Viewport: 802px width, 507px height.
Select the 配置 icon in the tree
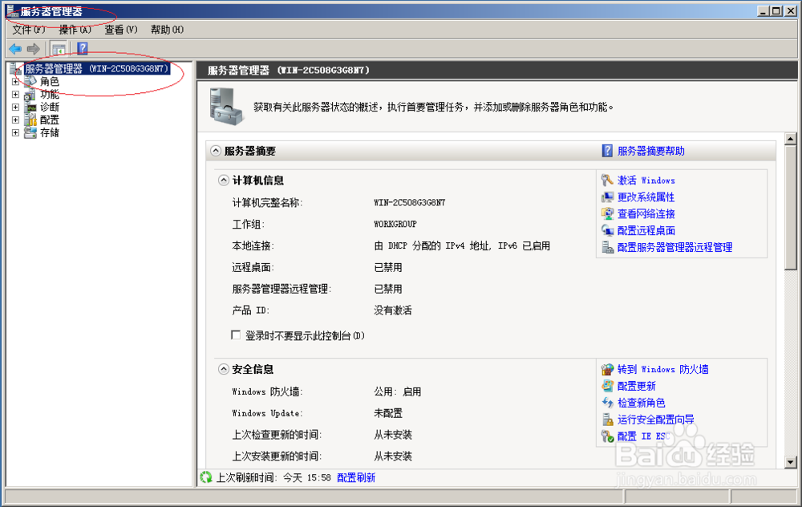coord(30,120)
